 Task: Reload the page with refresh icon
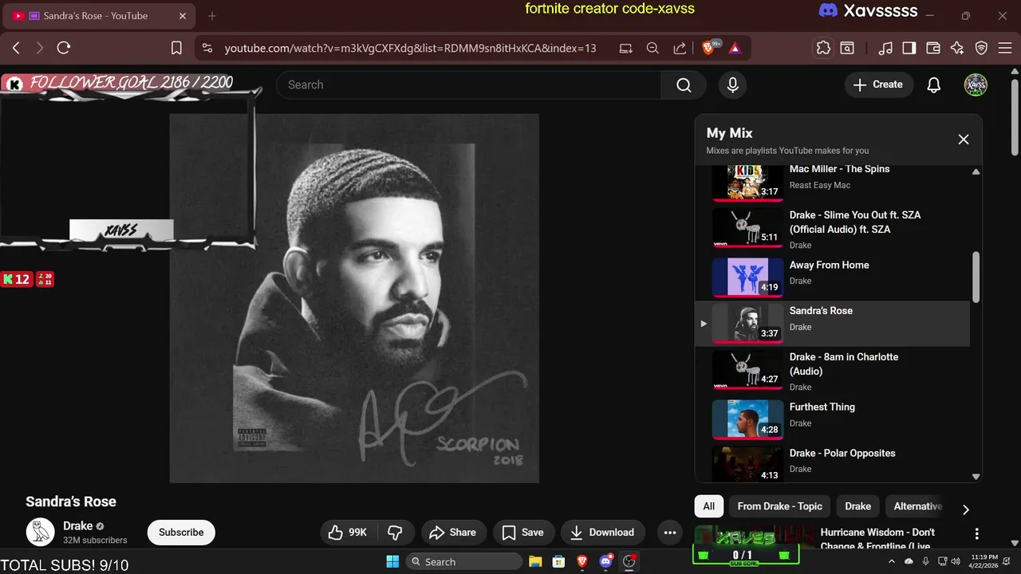click(x=64, y=48)
